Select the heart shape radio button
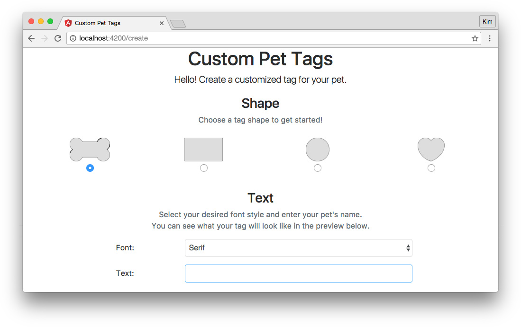The image size is (521, 327). [431, 168]
